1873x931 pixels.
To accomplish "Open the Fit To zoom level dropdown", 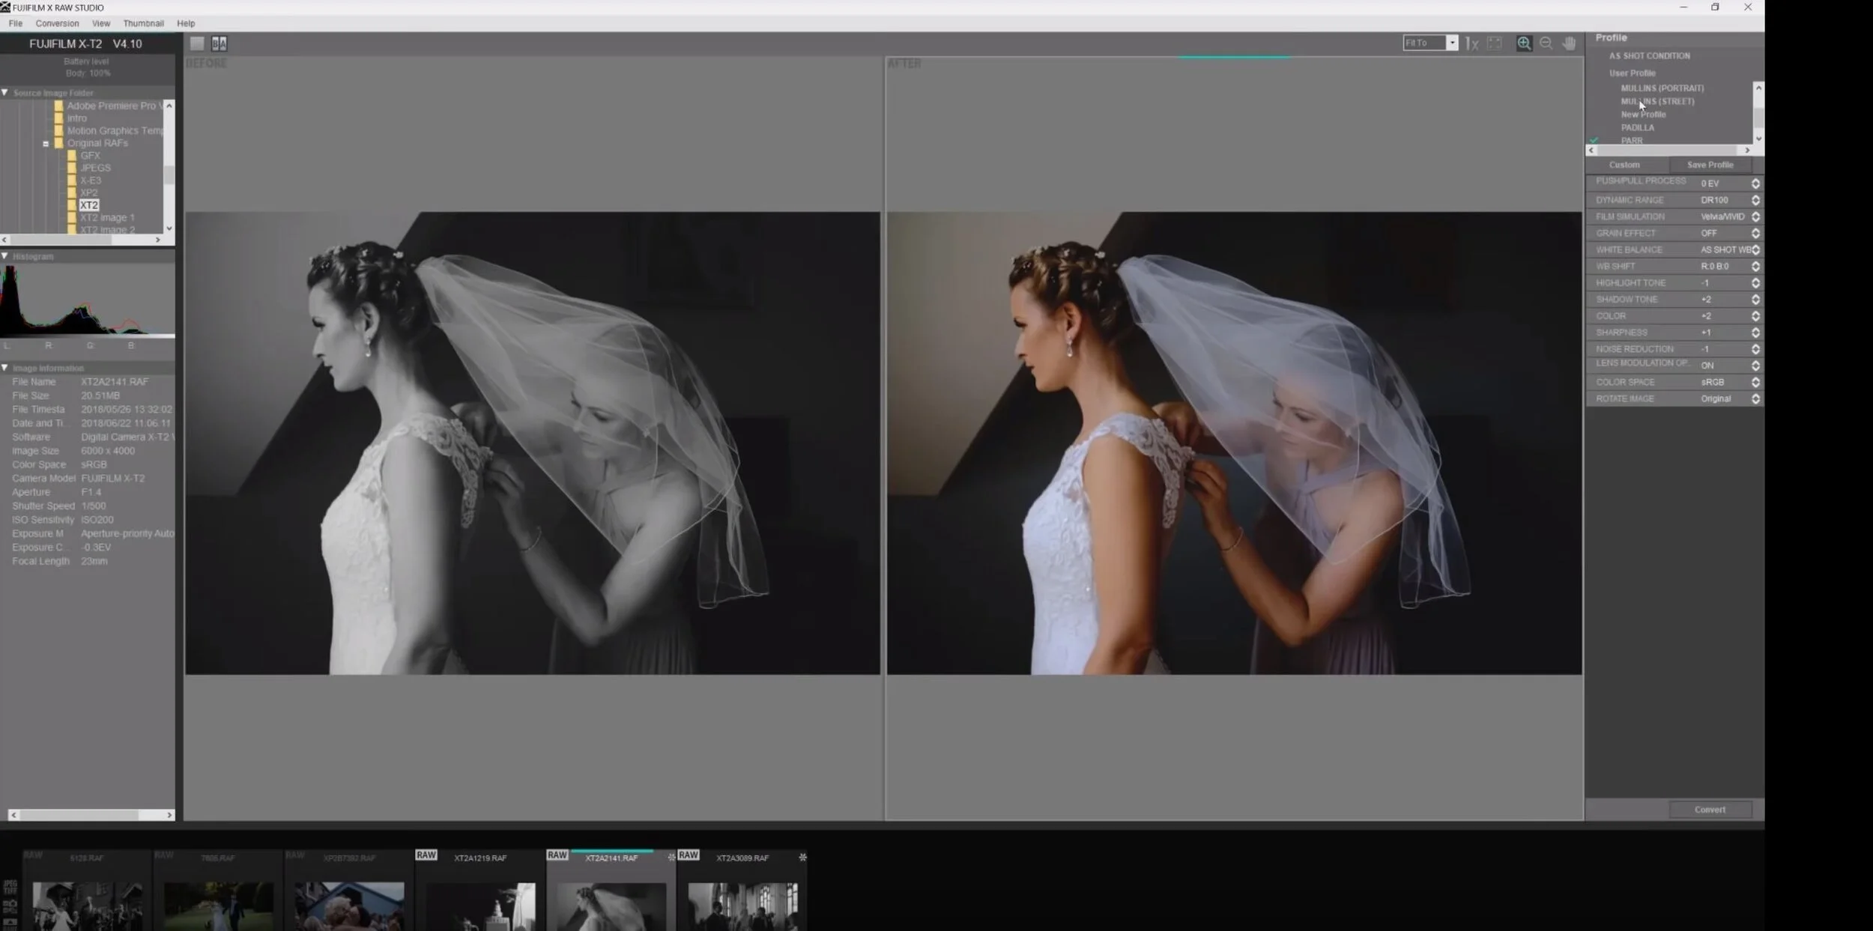I will tap(1452, 43).
